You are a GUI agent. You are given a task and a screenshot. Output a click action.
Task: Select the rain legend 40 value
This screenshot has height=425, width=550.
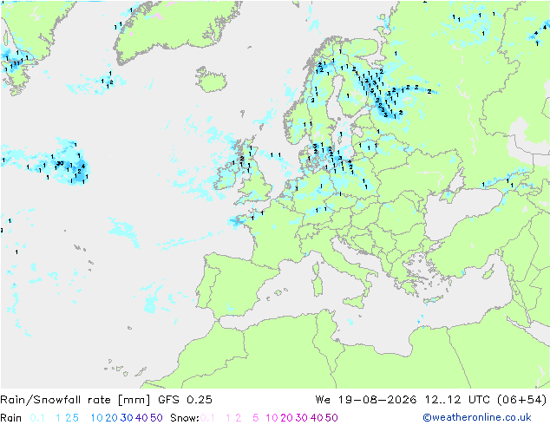click(x=141, y=418)
